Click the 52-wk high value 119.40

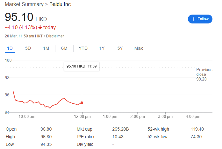tap(197, 129)
